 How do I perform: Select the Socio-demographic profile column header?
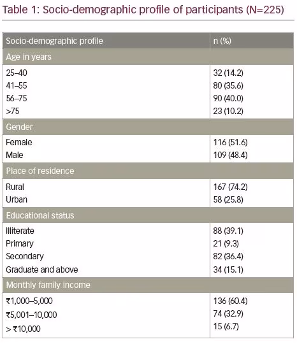click(54, 41)
